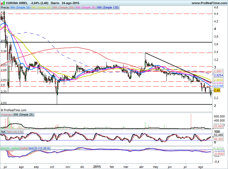Image resolution: width=228 pixels, height=169 pixels.
Task: Click the mar month marker on time axis
Action: coord(126,167)
